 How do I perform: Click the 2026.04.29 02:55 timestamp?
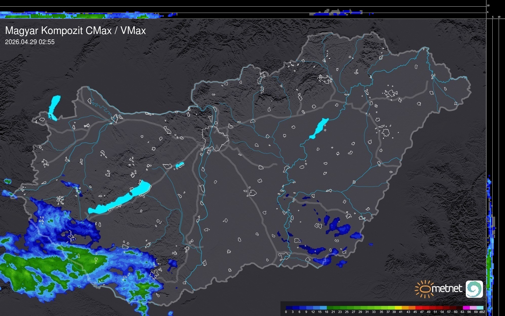pyautogui.click(x=30, y=42)
